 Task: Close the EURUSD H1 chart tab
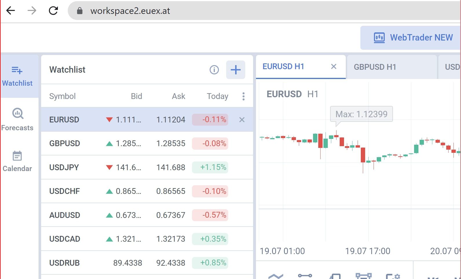pyautogui.click(x=334, y=67)
